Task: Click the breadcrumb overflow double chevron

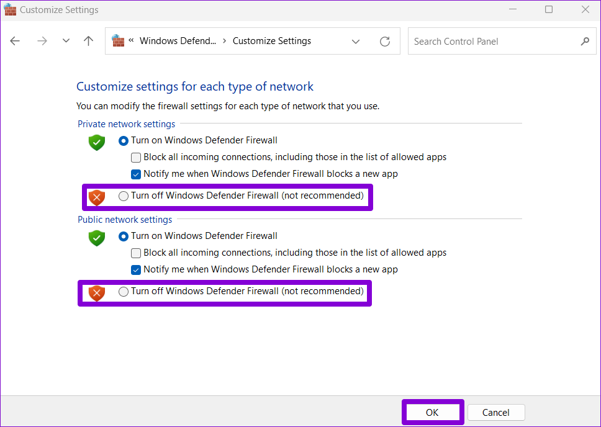Action: (131, 40)
